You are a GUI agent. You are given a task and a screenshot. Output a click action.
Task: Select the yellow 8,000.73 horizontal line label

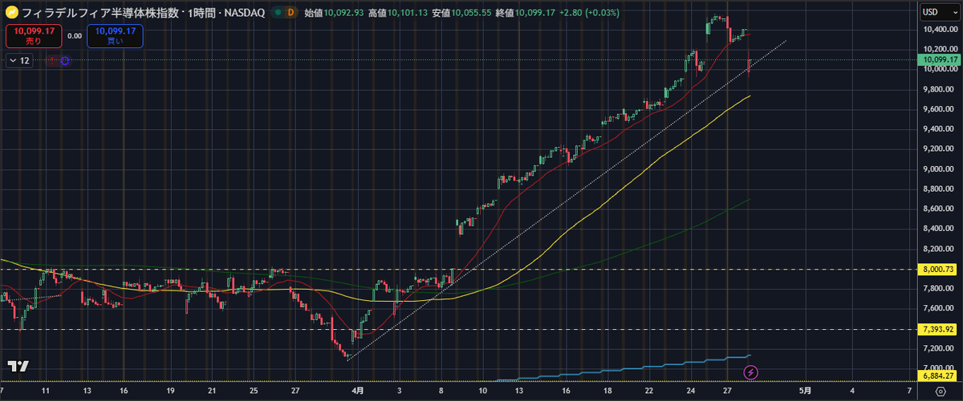(939, 270)
